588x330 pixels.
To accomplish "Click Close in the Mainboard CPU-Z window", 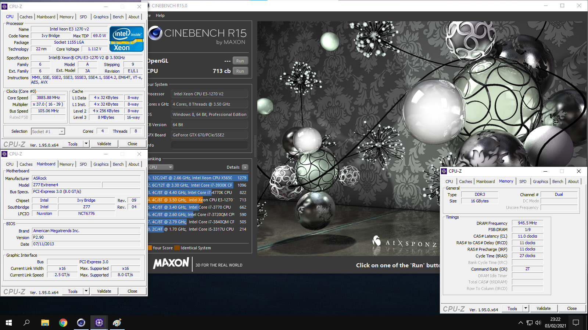I will click(132, 291).
